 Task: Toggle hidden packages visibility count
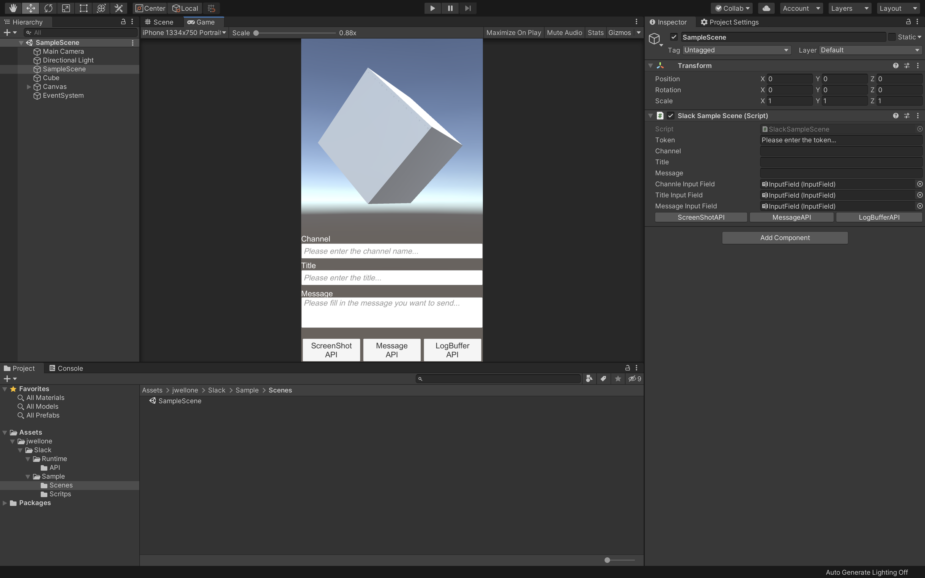(635, 378)
